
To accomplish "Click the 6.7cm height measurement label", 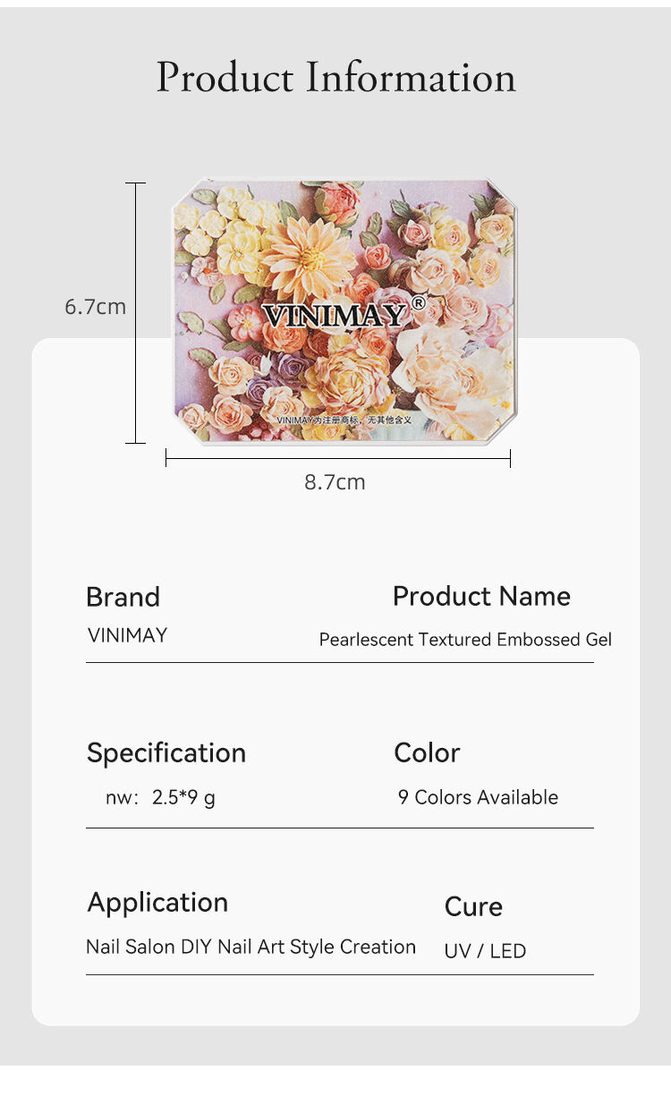I will point(95,307).
